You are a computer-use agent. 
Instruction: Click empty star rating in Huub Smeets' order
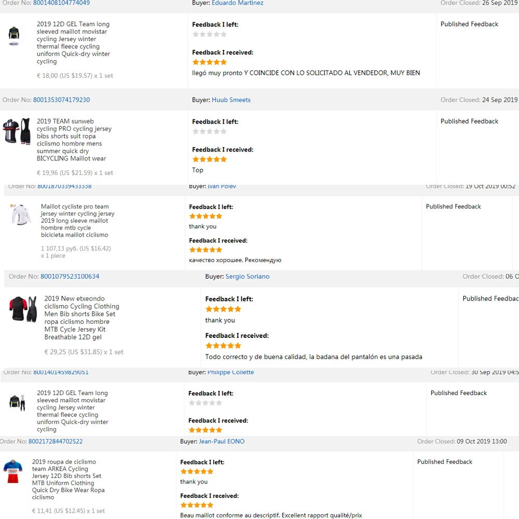[x=210, y=131]
